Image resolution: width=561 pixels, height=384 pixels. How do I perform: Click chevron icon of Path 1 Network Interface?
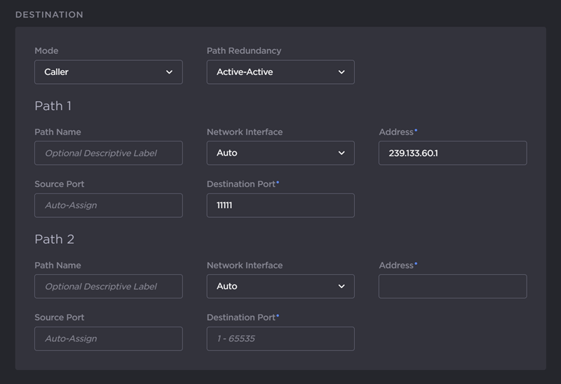point(342,153)
